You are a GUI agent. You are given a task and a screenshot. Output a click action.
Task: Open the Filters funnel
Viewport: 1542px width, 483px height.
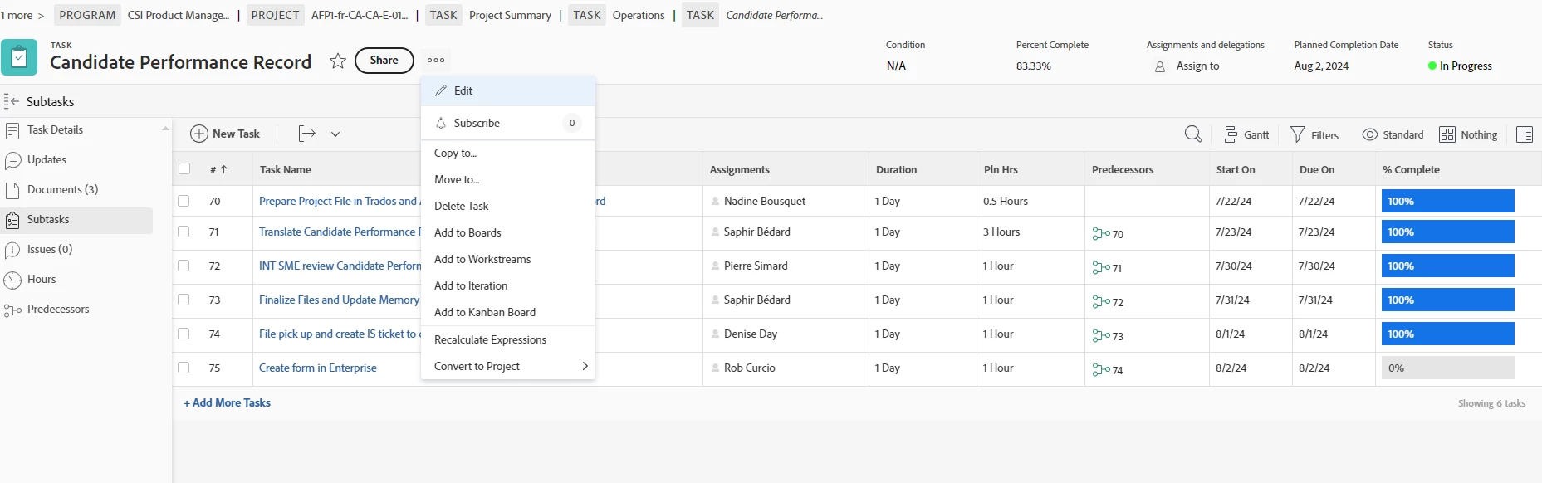(x=1314, y=134)
